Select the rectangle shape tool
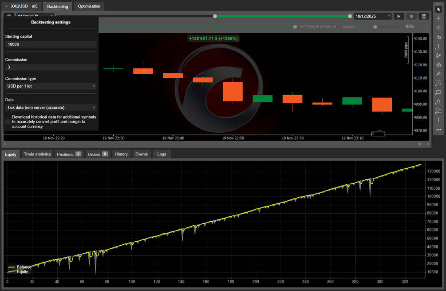This screenshot has height=291, width=446. click(x=438, y=92)
